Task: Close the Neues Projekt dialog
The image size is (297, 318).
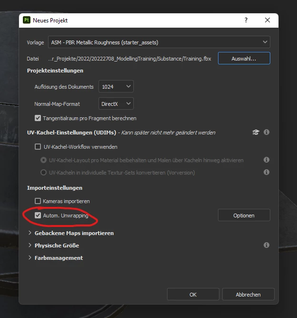Action: [x=267, y=20]
